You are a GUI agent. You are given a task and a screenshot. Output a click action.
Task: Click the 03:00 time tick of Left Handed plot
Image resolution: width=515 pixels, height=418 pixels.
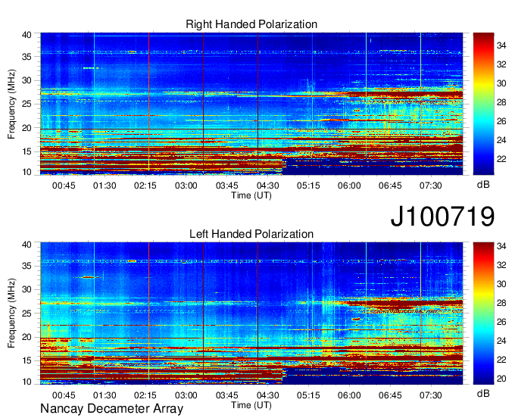coord(186,395)
